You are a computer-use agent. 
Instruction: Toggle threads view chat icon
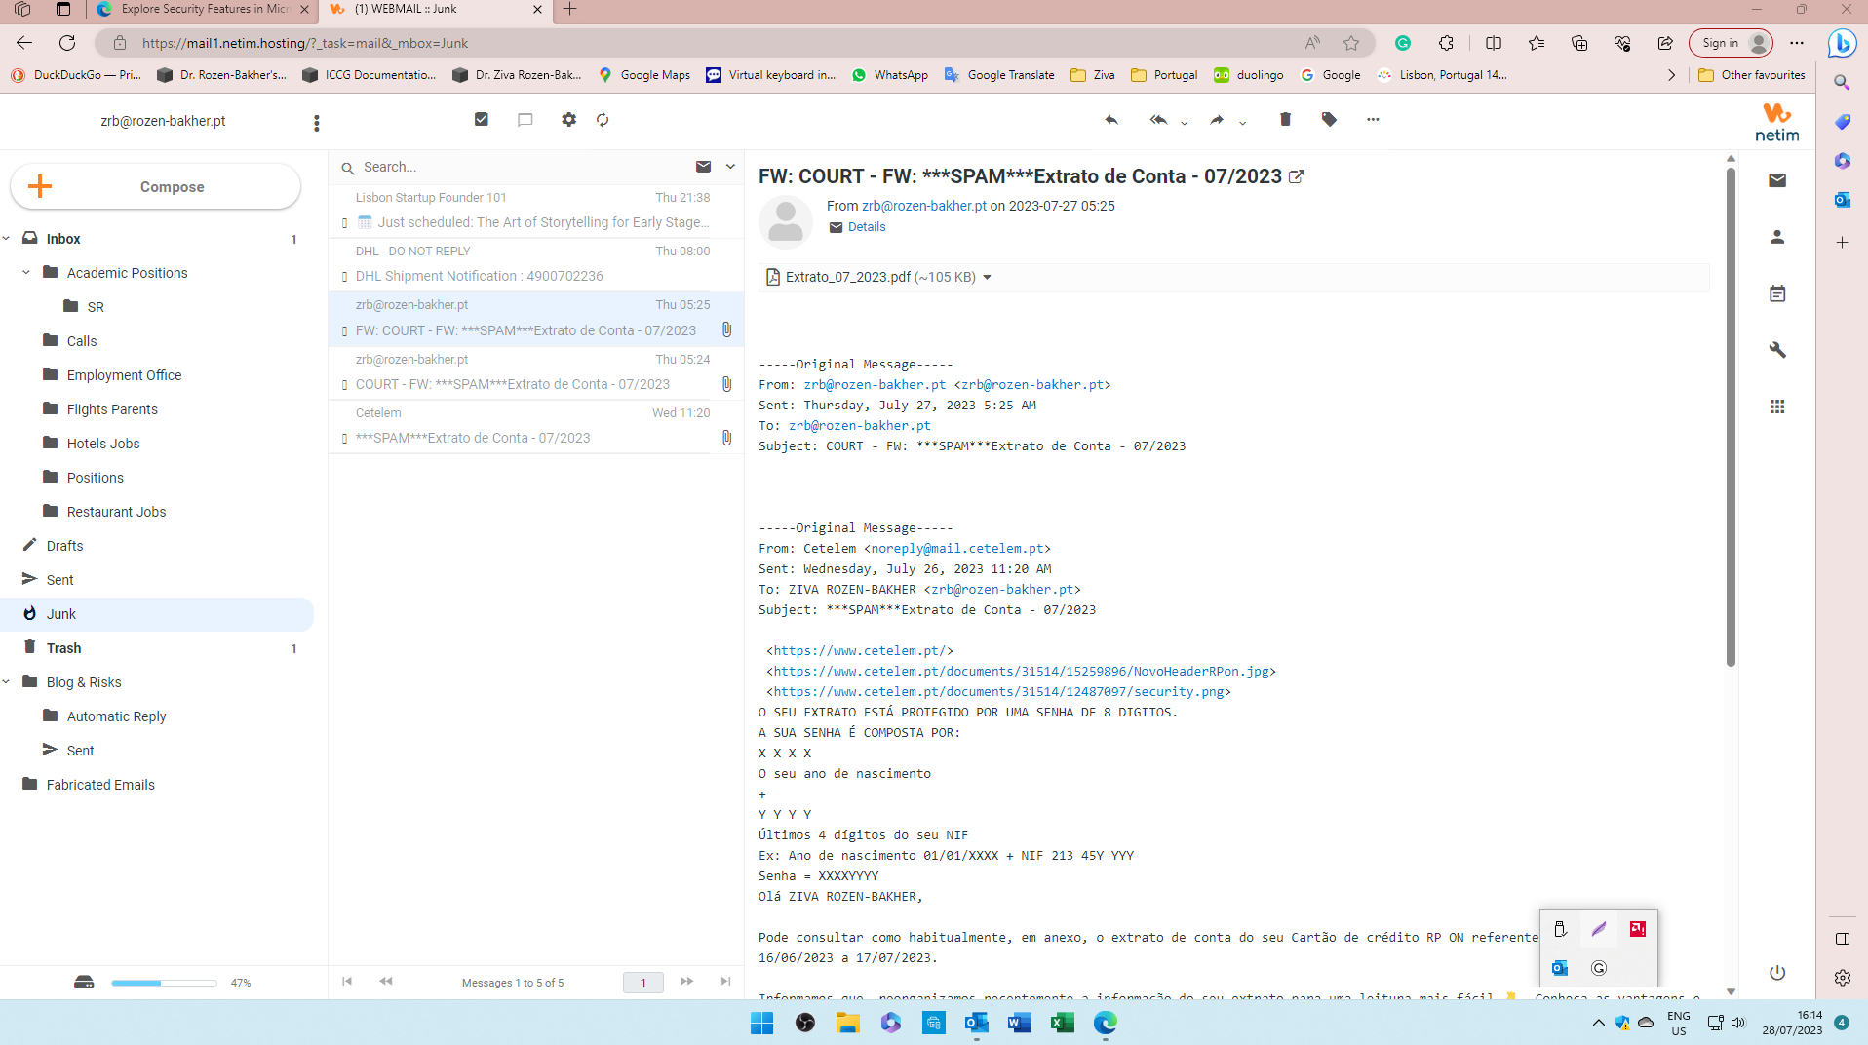(525, 119)
